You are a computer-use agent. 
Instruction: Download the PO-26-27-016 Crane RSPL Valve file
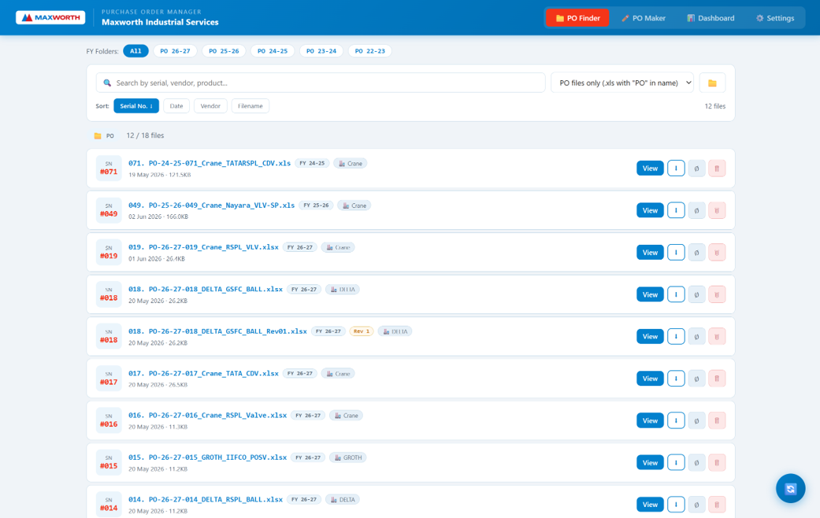(676, 421)
